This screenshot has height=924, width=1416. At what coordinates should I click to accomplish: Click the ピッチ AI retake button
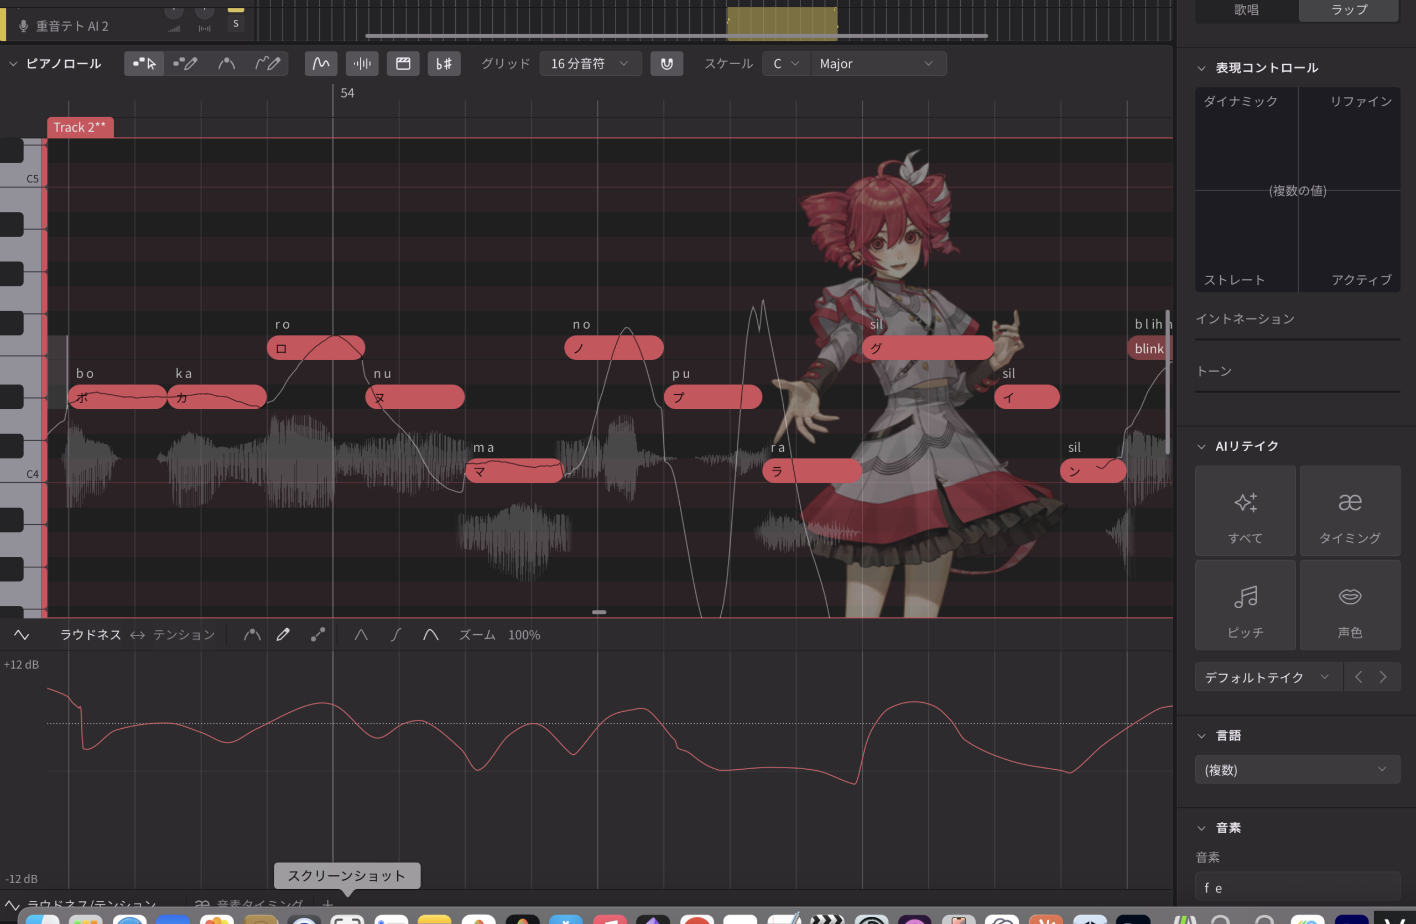1245,605
